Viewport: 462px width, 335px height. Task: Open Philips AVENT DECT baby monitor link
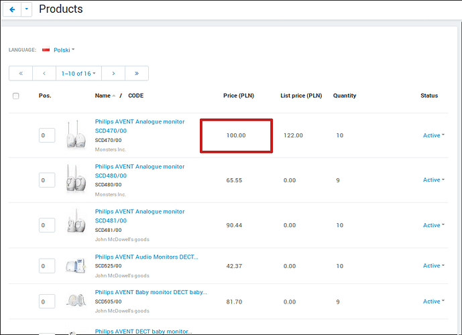143,332
